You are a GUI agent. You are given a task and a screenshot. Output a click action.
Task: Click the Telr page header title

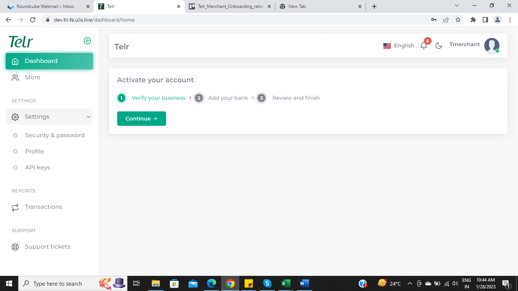[x=122, y=47]
